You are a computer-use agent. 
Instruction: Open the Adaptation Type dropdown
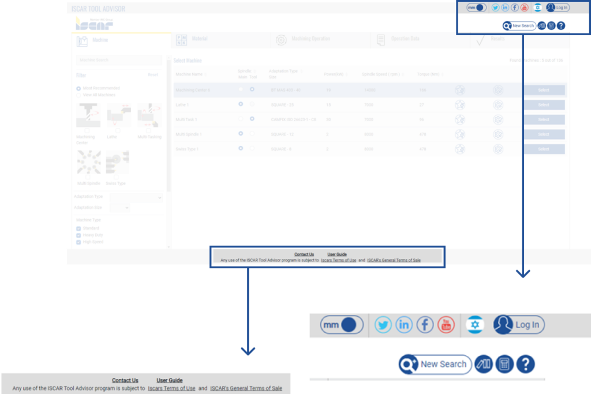click(136, 197)
